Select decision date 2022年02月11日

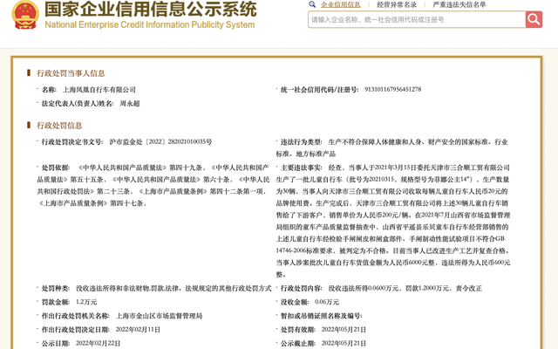pyautogui.click(x=138, y=330)
